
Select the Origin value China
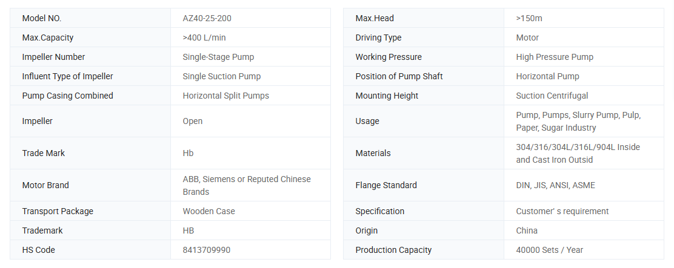[527, 230]
